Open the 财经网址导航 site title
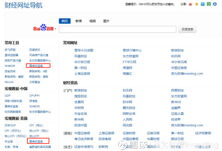The height and width of the screenshot is (151, 222). [x=24, y=5]
